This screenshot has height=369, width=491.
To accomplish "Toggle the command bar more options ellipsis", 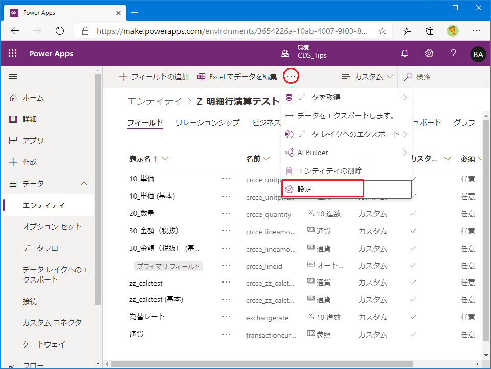I will pyautogui.click(x=291, y=76).
